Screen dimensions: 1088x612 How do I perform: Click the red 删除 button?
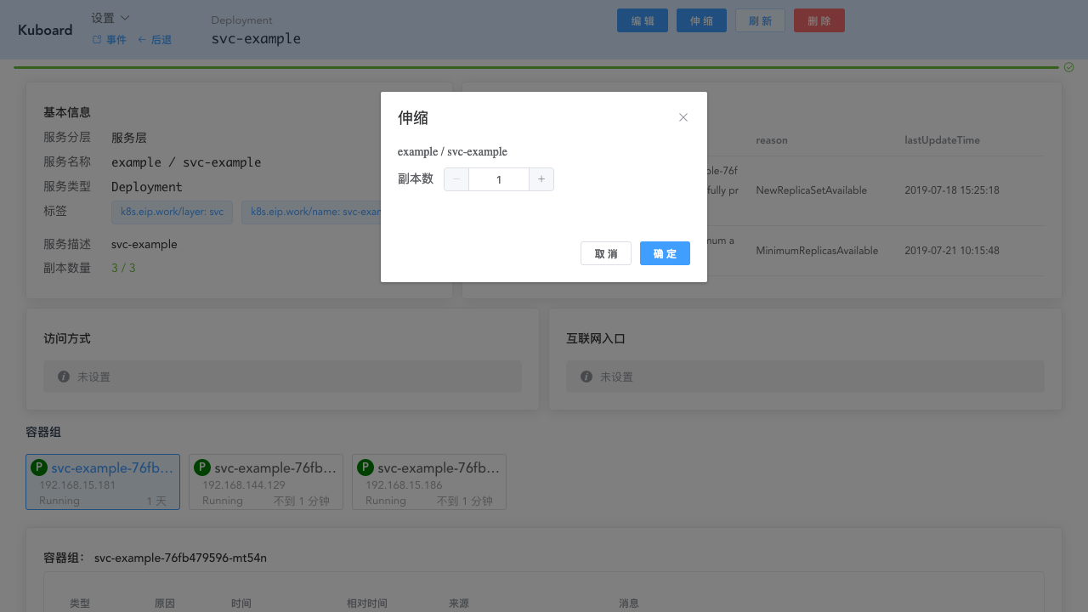(x=819, y=20)
